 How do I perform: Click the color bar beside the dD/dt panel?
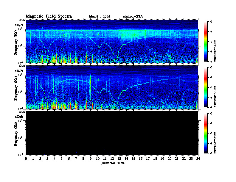coord(206,87)
